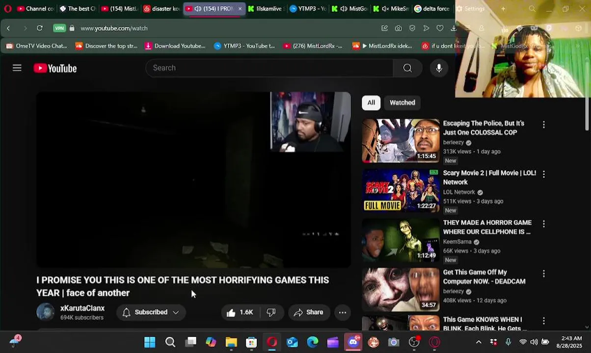Open the xKarutaClanx channel name link
The image size is (591, 353).
click(82, 308)
